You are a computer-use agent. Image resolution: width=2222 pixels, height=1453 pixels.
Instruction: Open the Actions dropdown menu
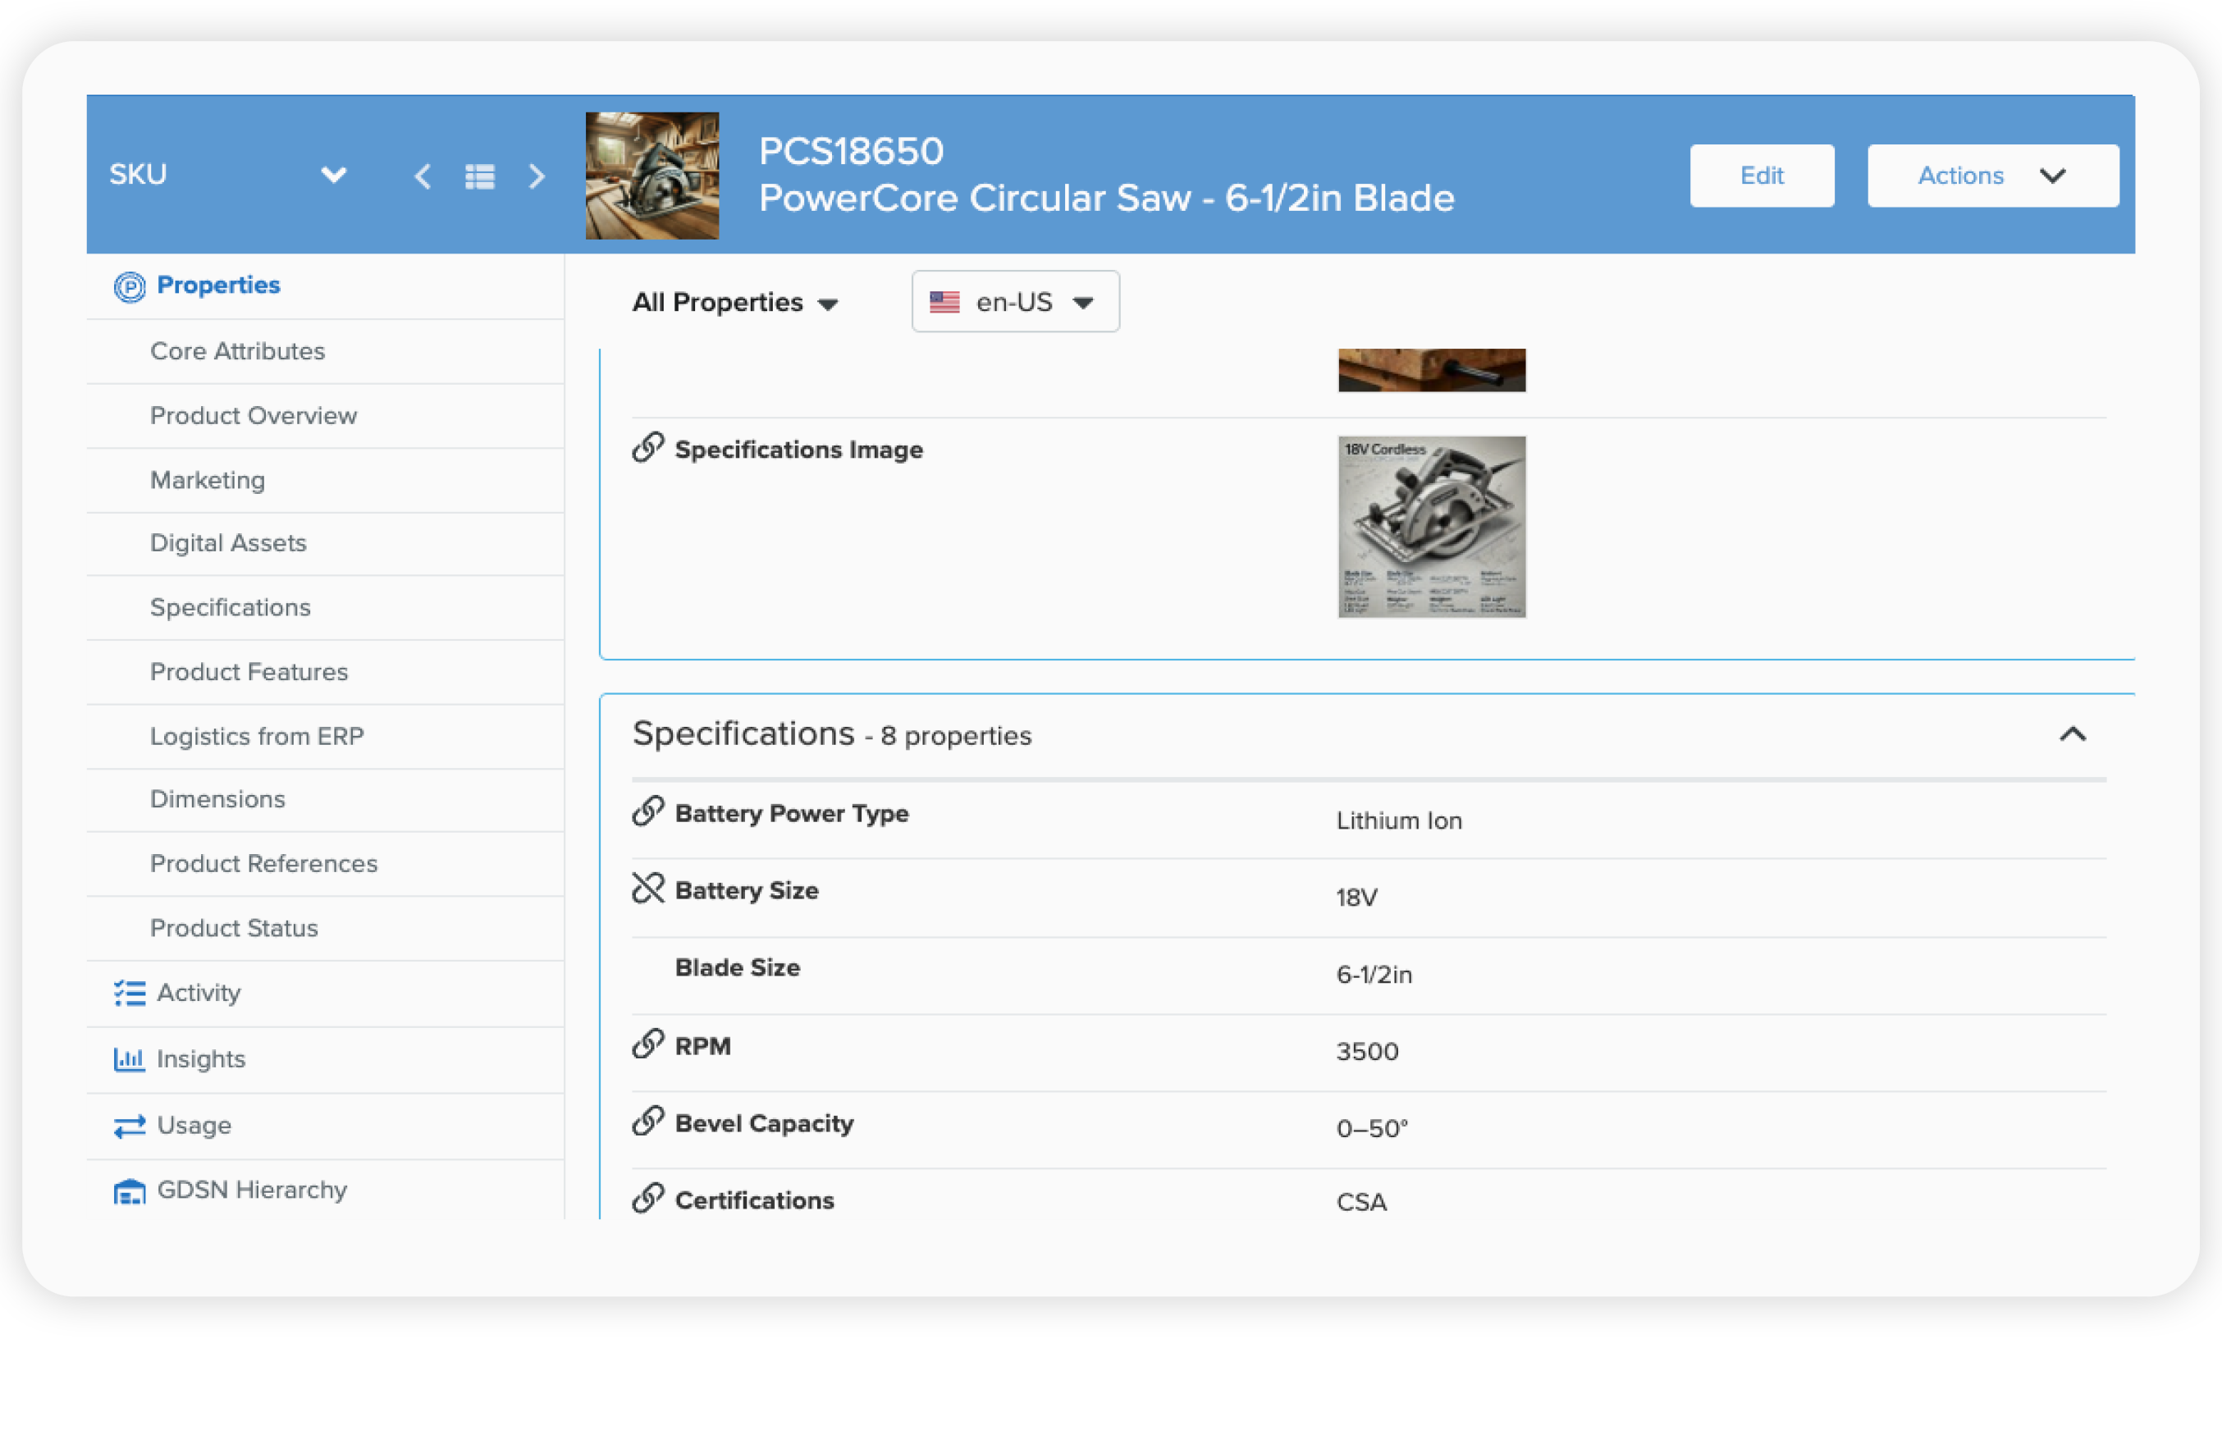point(1992,176)
